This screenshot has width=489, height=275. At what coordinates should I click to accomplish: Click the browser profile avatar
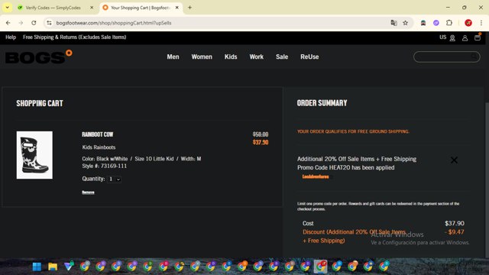pyautogui.click(x=468, y=23)
